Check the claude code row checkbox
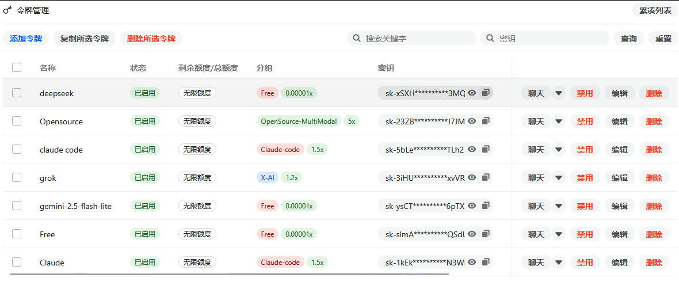The image size is (679, 285). 17,149
